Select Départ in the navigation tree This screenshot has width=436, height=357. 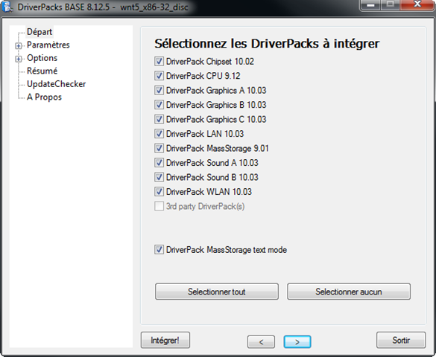(x=40, y=32)
